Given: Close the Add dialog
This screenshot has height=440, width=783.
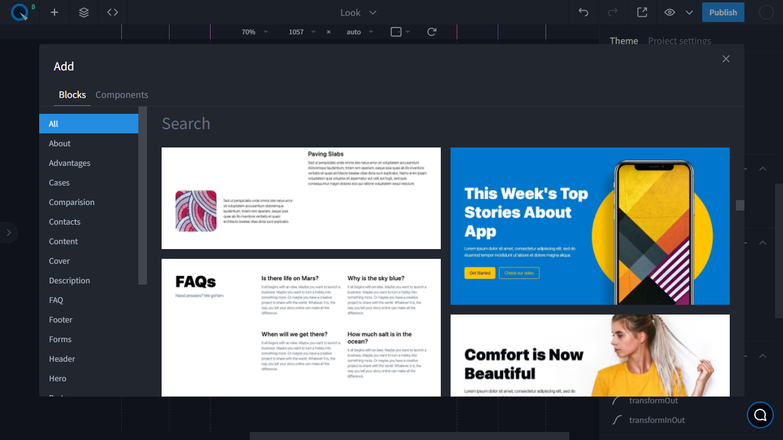Looking at the screenshot, I should (726, 59).
